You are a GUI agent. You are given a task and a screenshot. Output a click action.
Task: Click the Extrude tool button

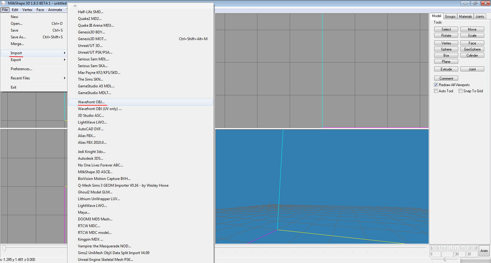[x=446, y=69]
